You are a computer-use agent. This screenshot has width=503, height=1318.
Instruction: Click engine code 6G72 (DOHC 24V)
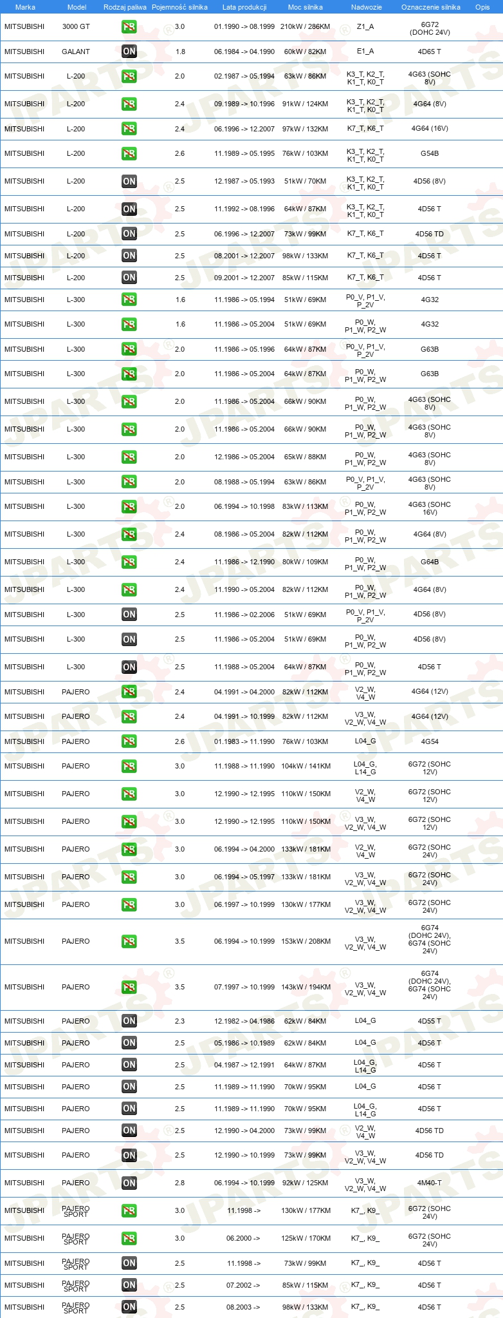(x=430, y=28)
